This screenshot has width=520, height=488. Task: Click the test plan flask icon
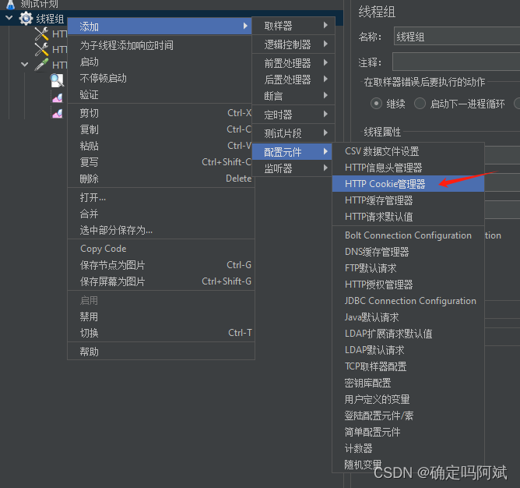[x=11, y=4]
